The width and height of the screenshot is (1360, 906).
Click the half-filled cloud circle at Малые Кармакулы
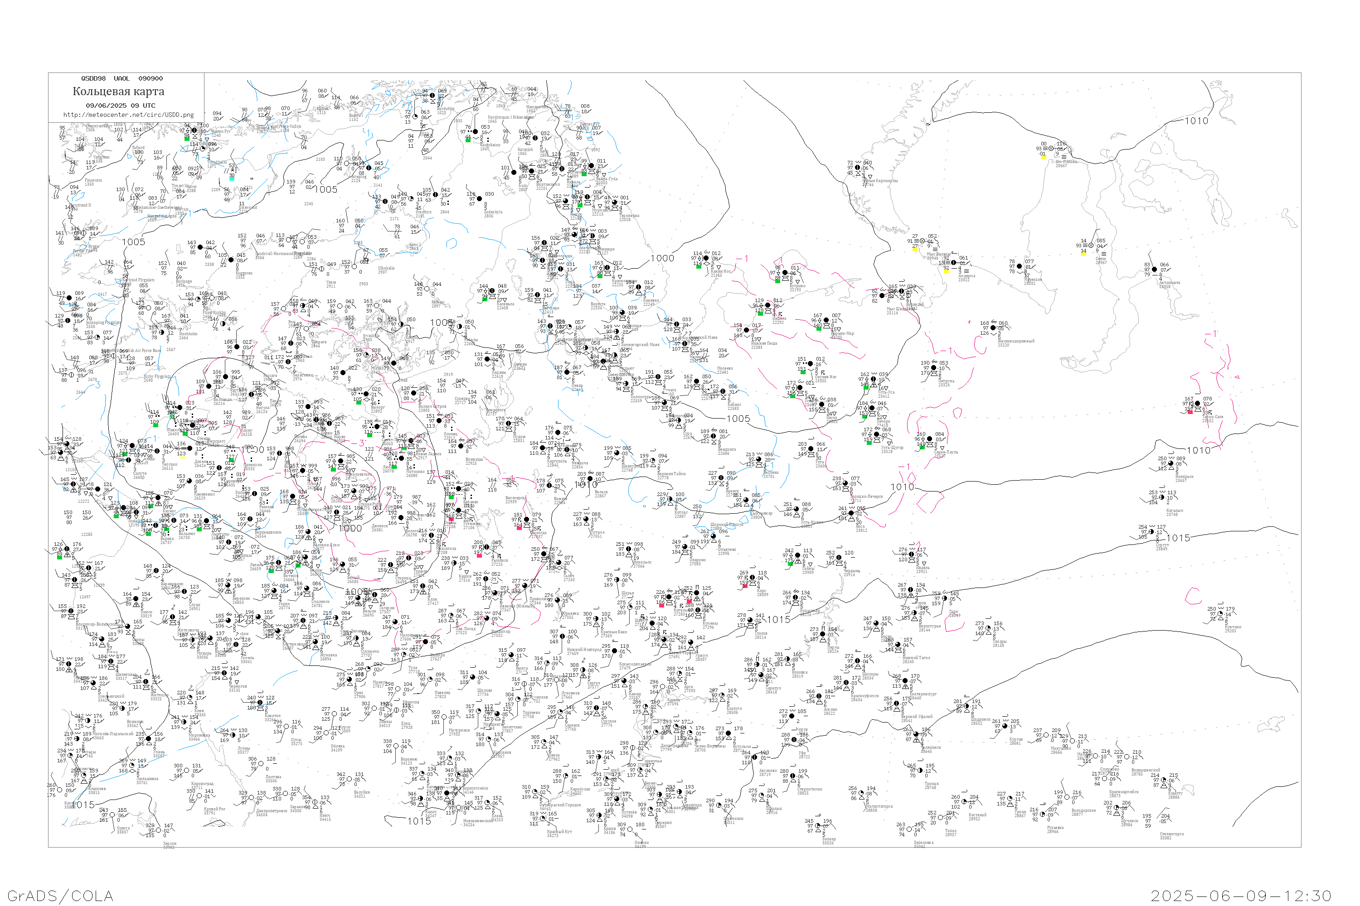(858, 168)
